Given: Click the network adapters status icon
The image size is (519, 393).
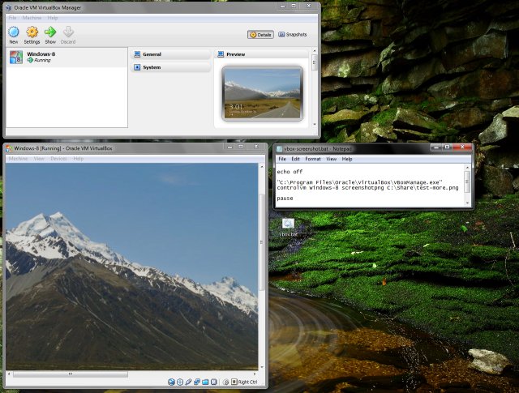Looking at the screenshot, I should 197,382.
